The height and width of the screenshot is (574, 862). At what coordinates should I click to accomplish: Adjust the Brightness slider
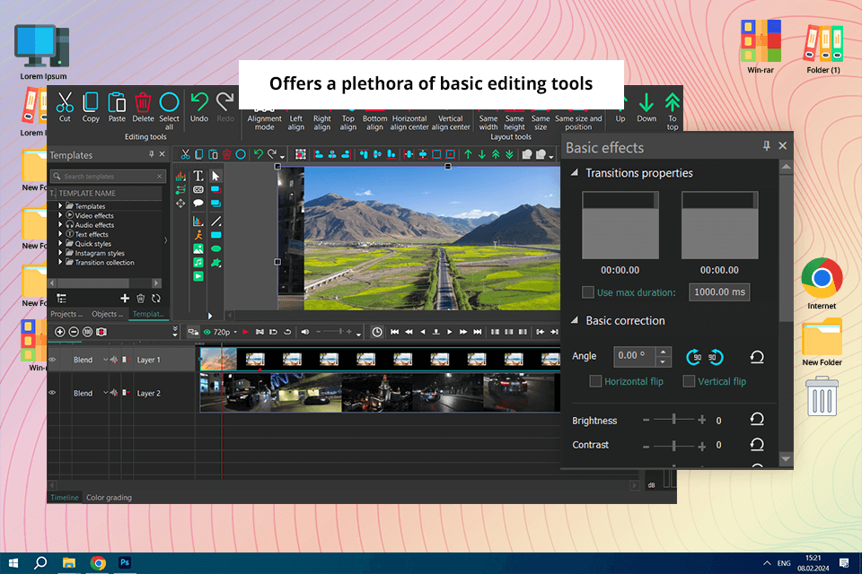click(x=674, y=420)
